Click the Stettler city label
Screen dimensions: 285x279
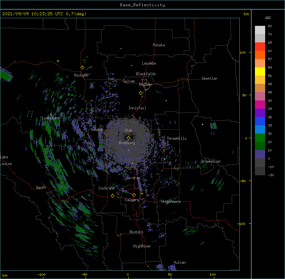coord(210,79)
